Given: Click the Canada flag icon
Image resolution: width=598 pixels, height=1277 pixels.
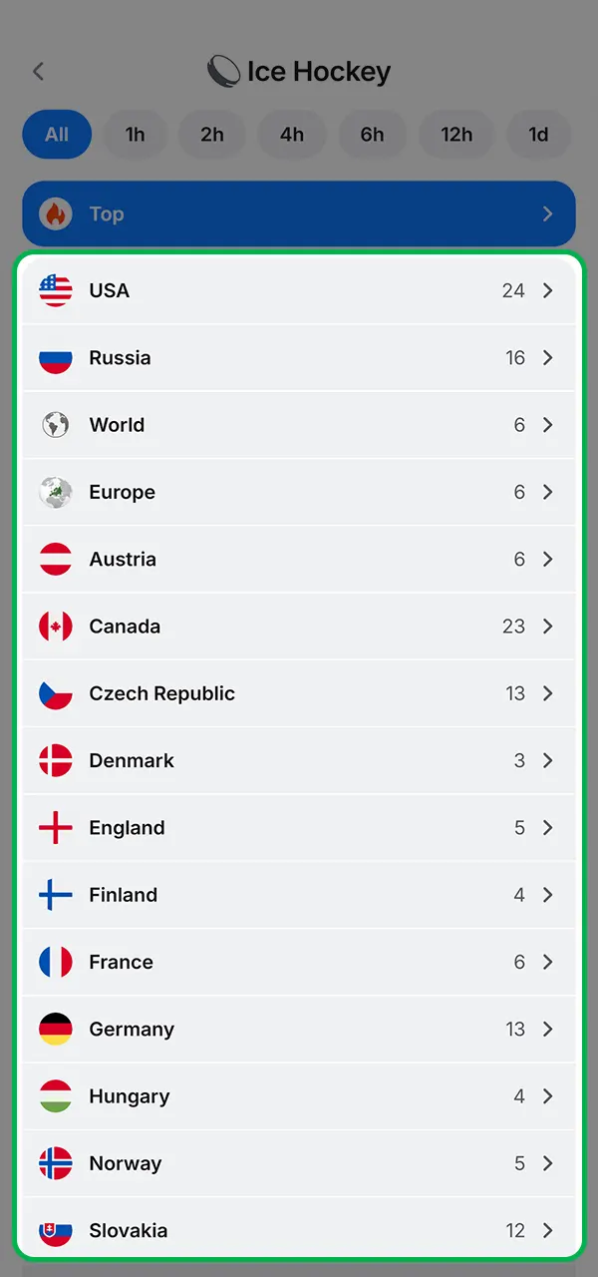Looking at the screenshot, I should [56, 626].
